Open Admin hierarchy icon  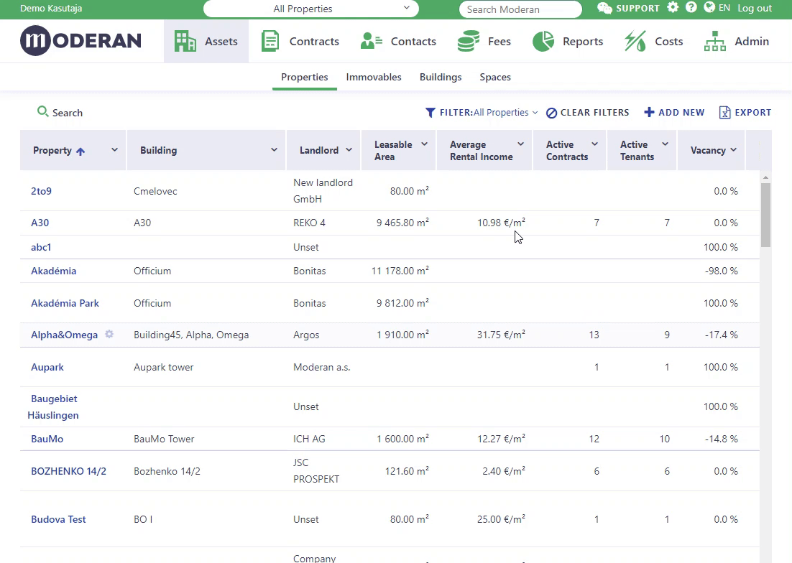click(x=714, y=42)
